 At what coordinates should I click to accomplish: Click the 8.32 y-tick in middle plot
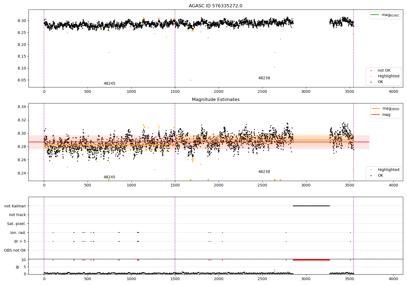[x=22, y=120]
